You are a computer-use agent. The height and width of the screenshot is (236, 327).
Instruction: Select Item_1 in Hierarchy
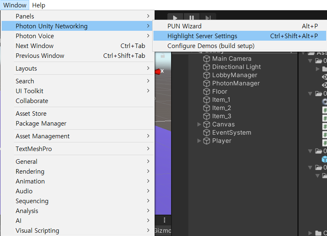tap(221, 100)
